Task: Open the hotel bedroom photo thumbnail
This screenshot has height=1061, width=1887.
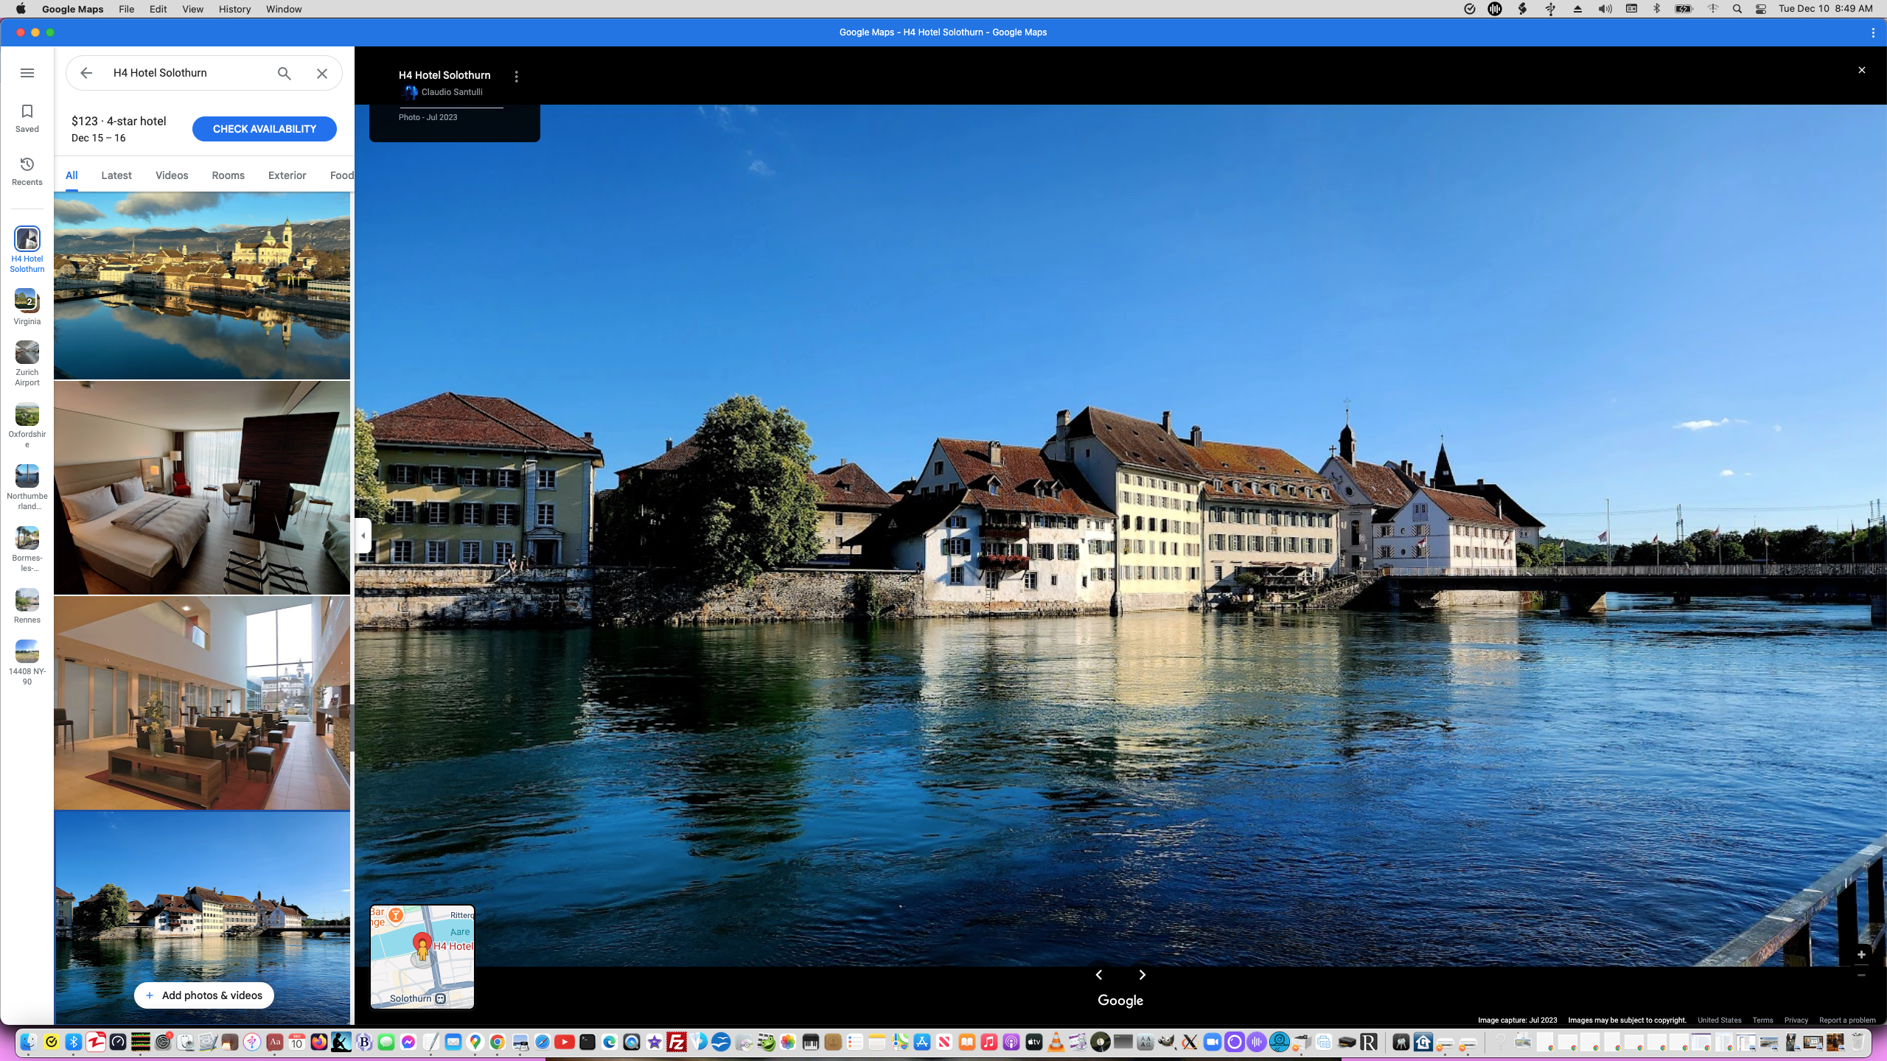Action: pyautogui.click(x=201, y=488)
